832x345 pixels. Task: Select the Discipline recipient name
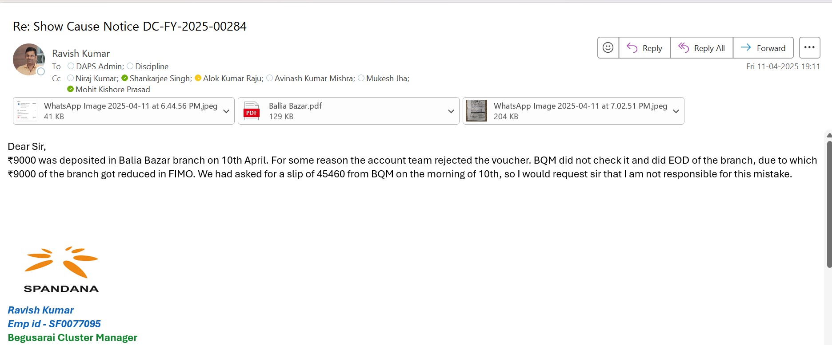click(152, 67)
